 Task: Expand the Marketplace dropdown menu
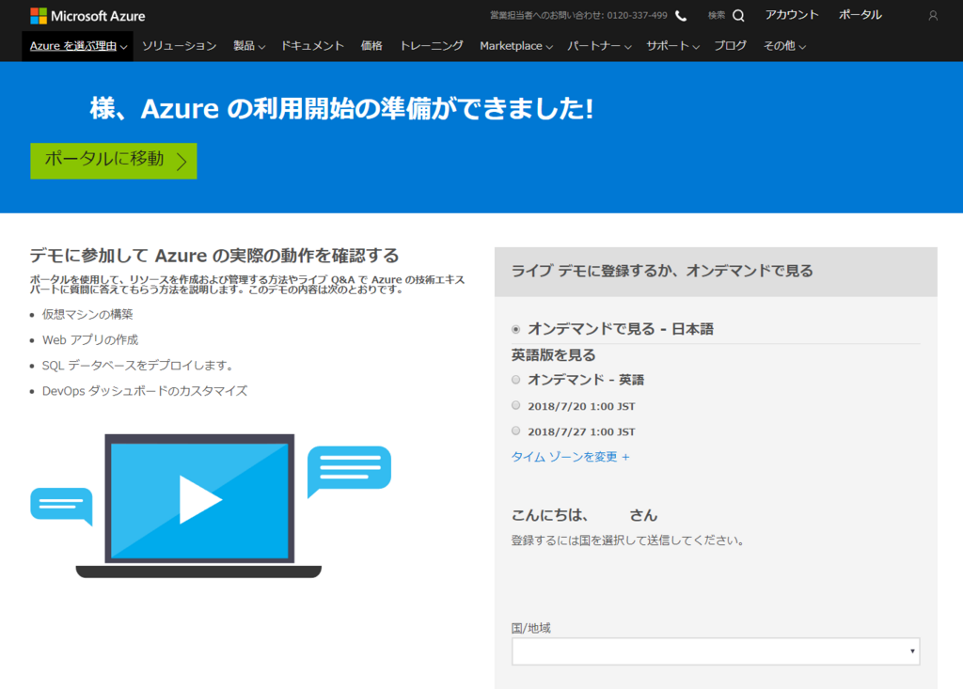tap(516, 46)
